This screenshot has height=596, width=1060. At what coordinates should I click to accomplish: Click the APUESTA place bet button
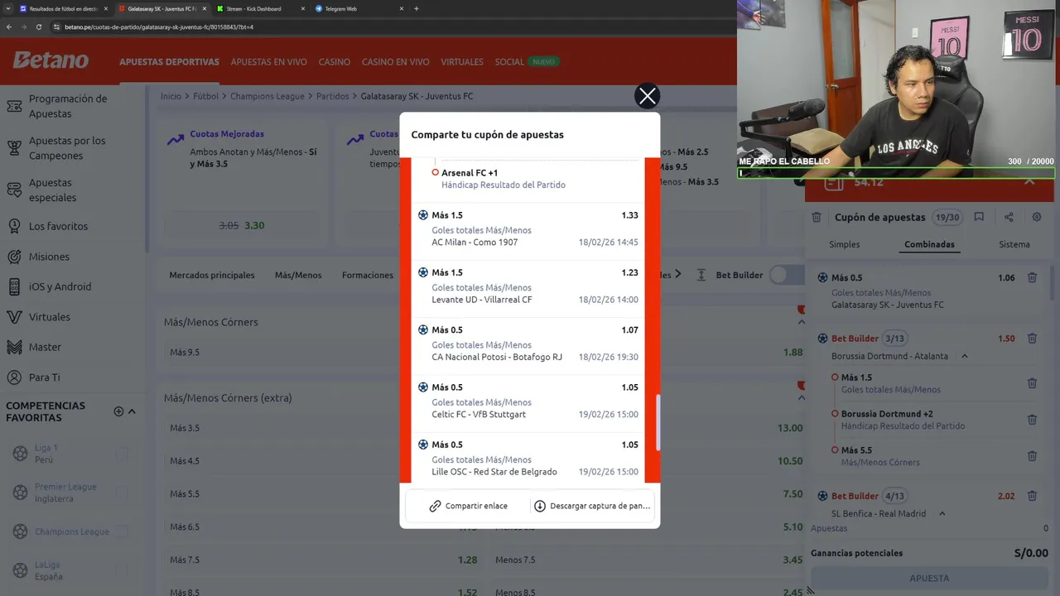929,578
